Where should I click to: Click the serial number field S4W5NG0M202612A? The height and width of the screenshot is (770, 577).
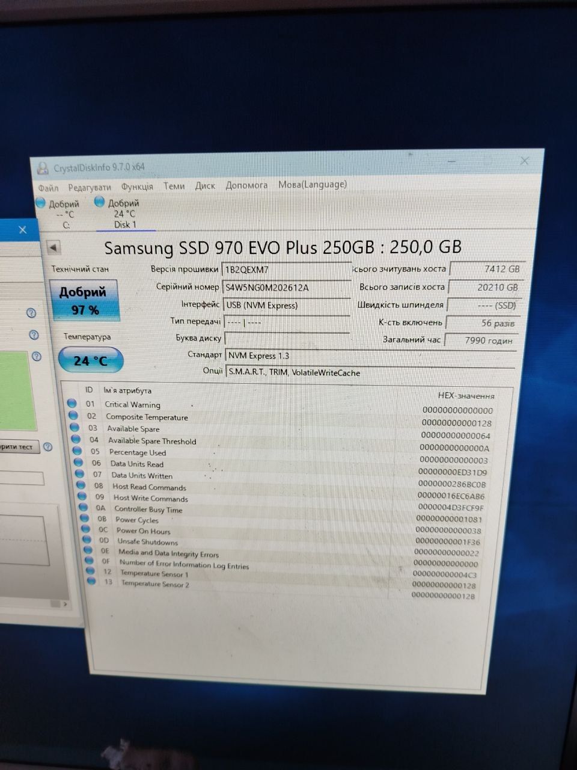(287, 288)
